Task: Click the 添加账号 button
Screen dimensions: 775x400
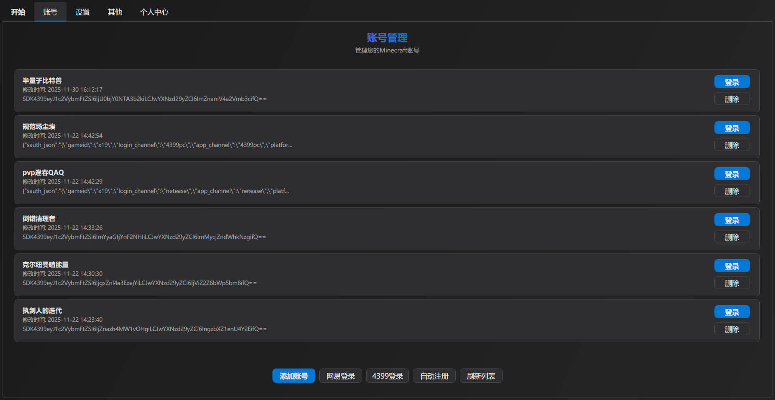Action: coord(293,376)
